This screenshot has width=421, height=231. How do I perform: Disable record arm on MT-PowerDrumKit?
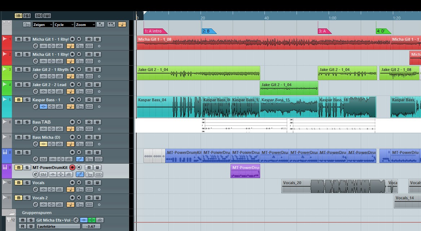pos(72,168)
